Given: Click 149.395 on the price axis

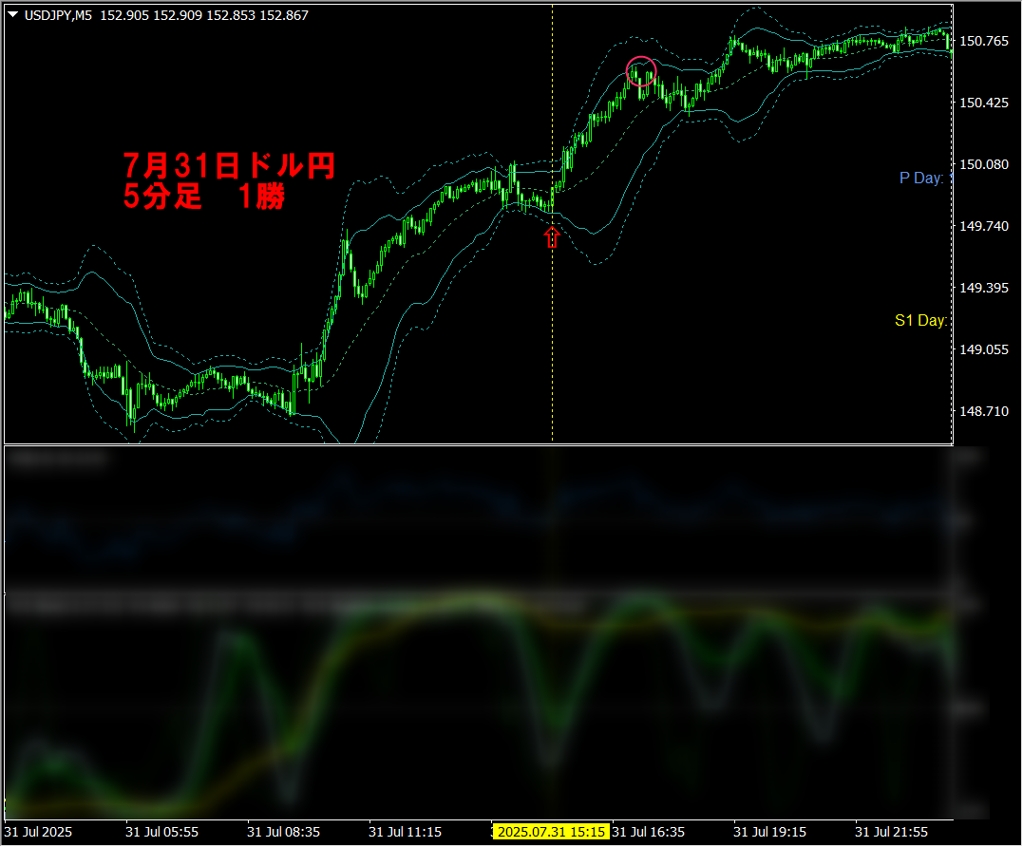Looking at the screenshot, I should (x=984, y=288).
